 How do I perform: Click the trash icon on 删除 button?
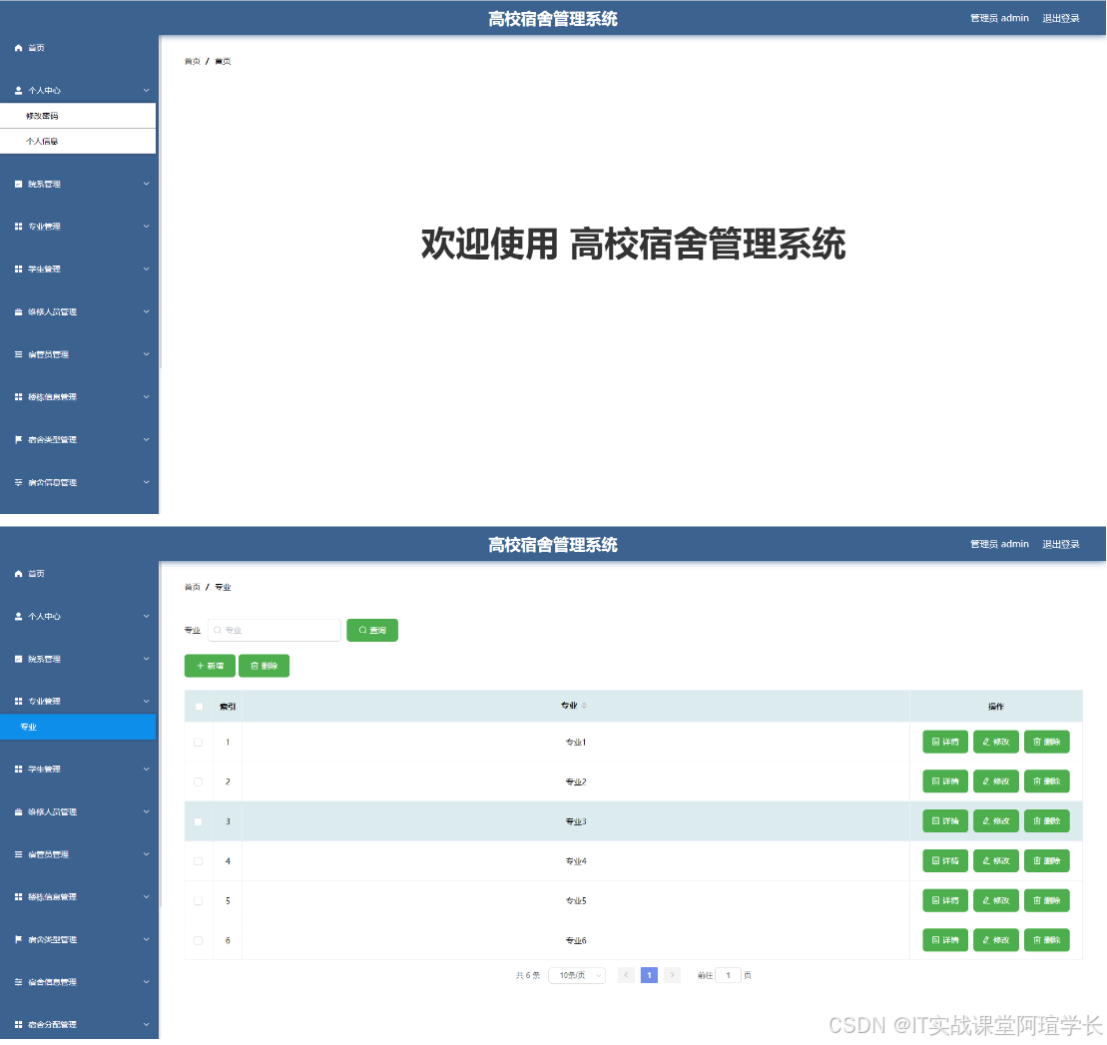click(255, 665)
